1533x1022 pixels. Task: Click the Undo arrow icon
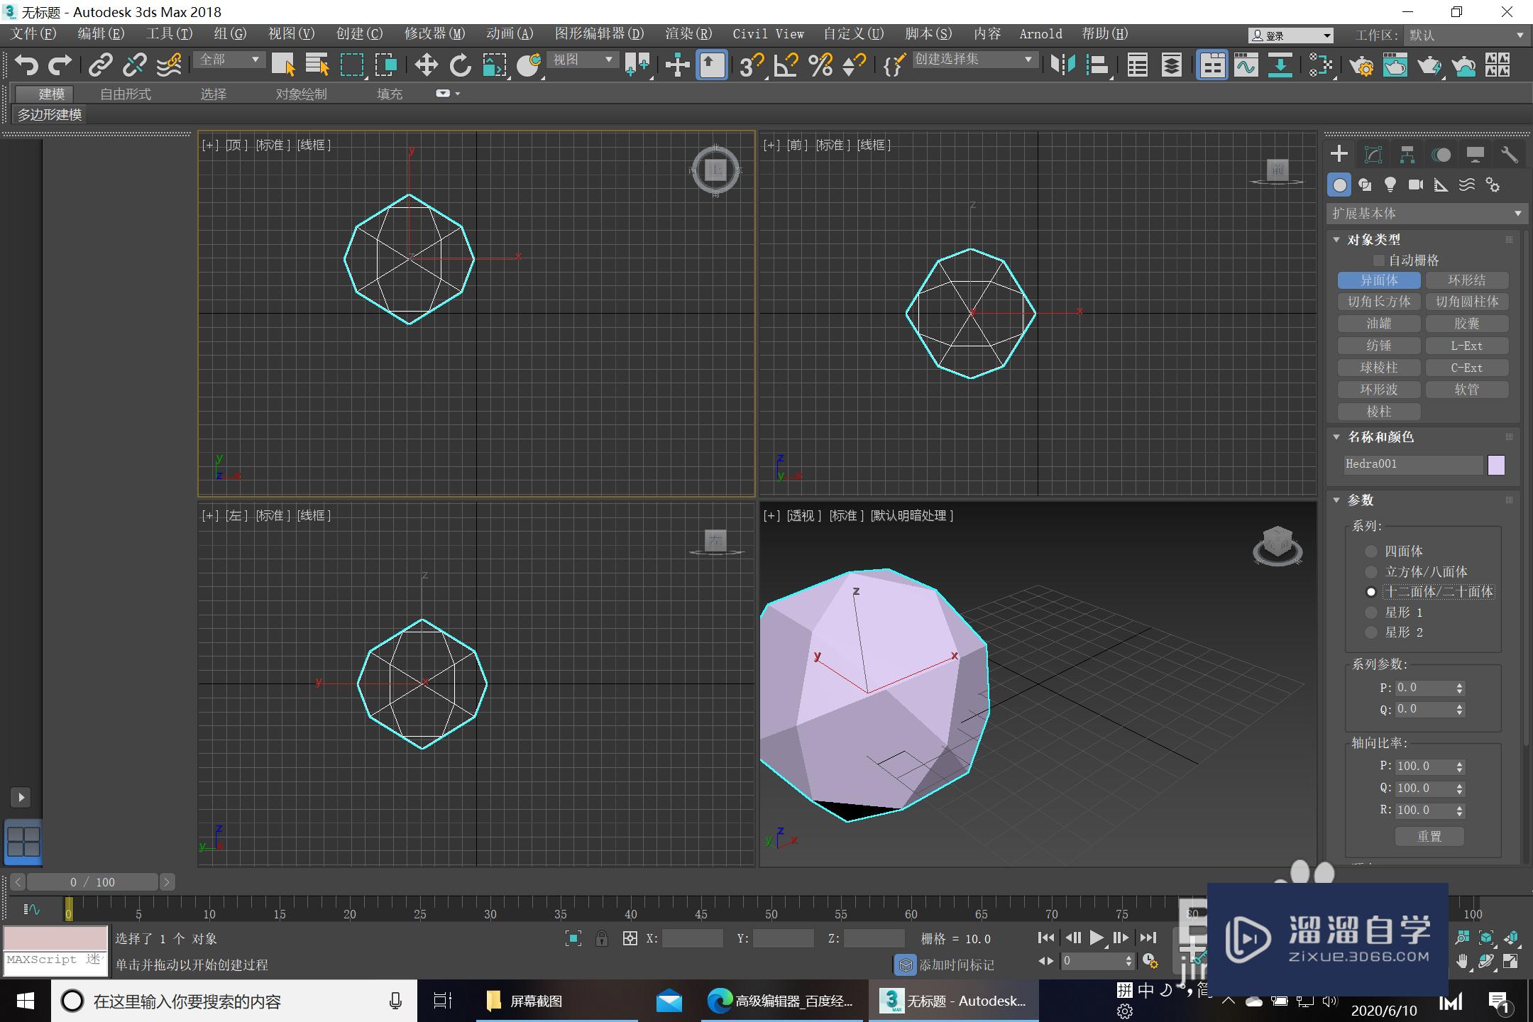[26, 65]
